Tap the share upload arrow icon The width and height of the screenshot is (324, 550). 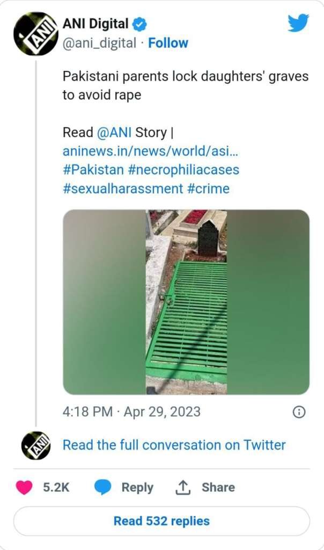[183, 487]
